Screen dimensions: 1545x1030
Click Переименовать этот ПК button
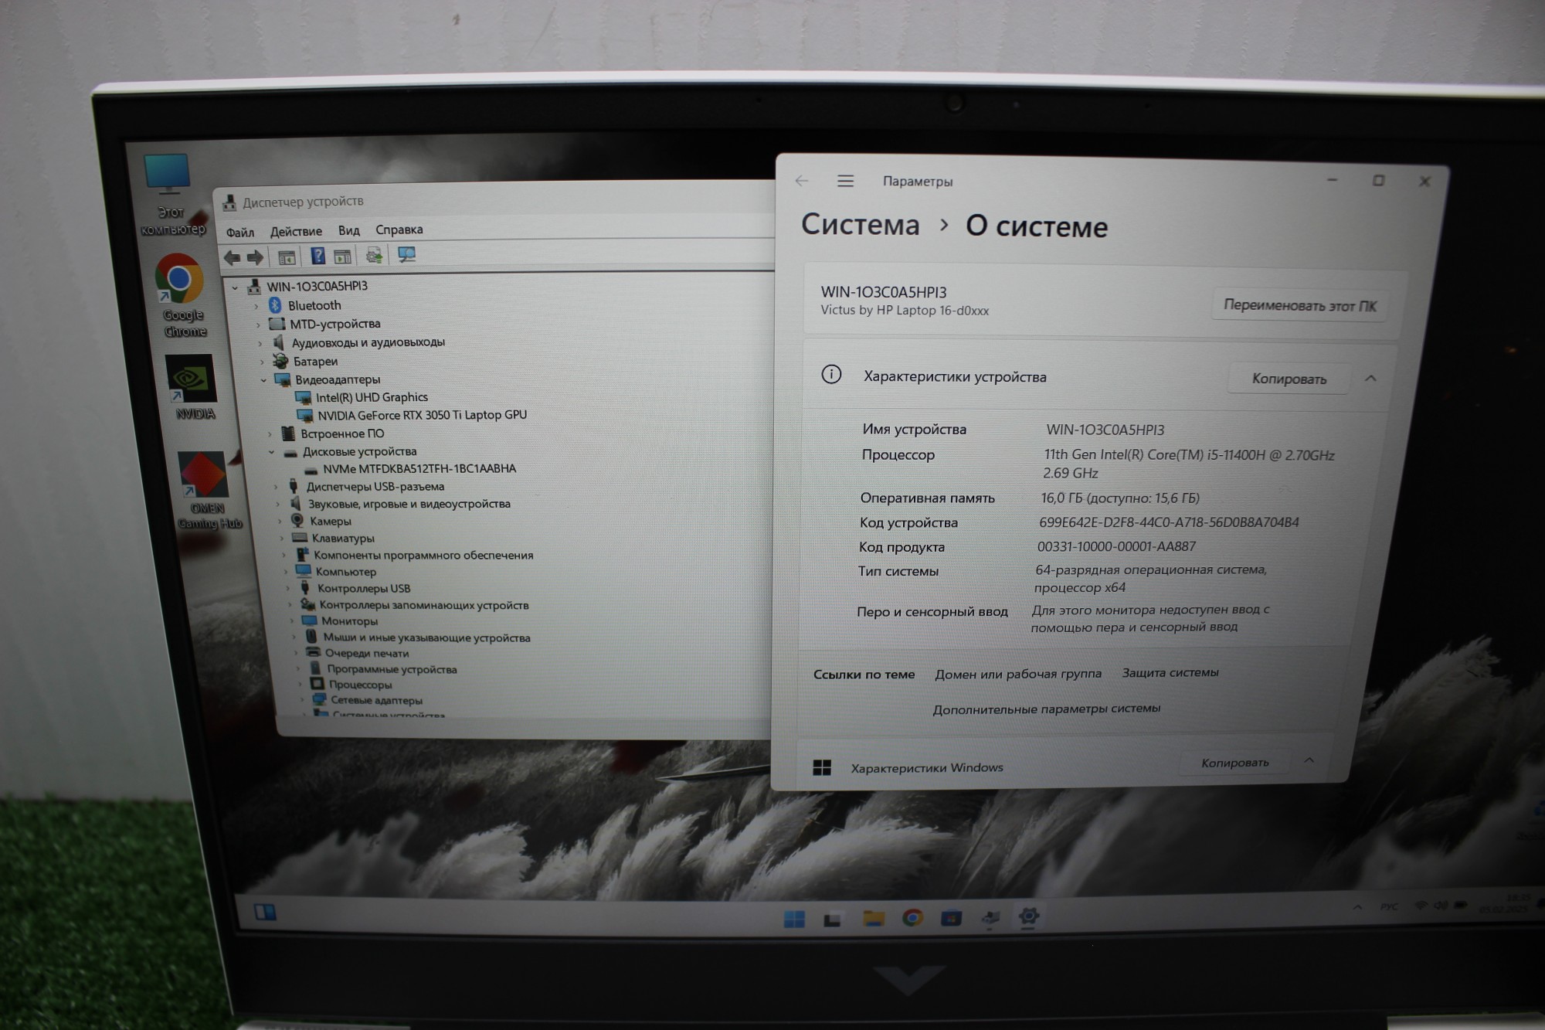(1299, 305)
